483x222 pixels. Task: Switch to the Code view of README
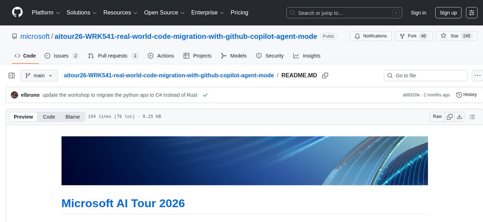(x=49, y=117)
